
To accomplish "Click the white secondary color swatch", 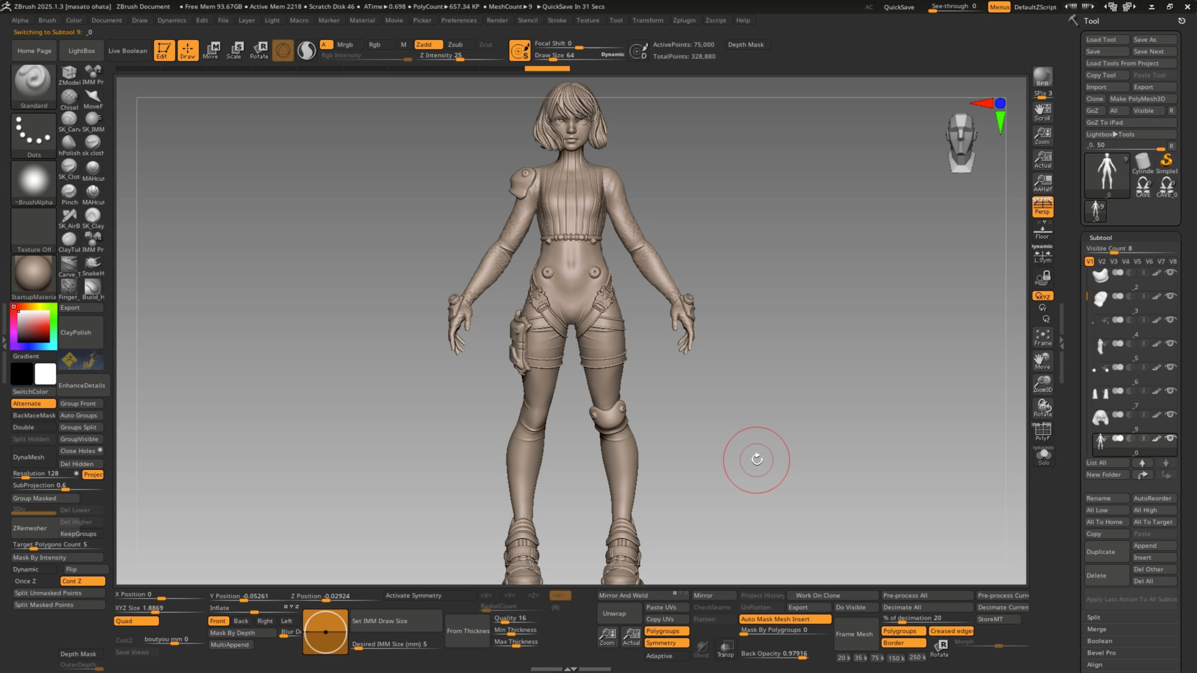I will (45, 373).
